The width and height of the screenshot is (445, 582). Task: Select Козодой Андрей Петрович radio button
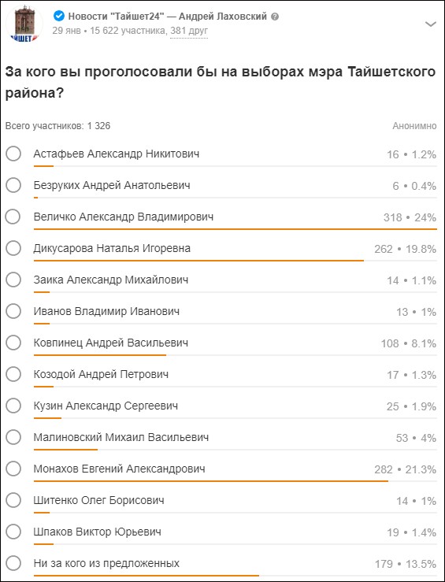coord(13,375)
